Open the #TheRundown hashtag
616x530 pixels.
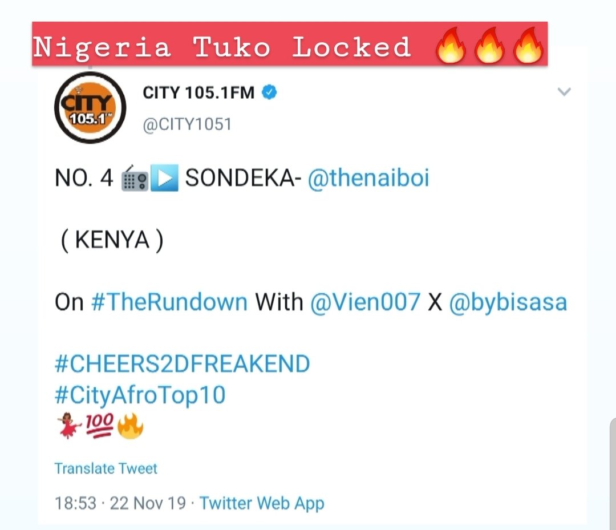(169, 302)
